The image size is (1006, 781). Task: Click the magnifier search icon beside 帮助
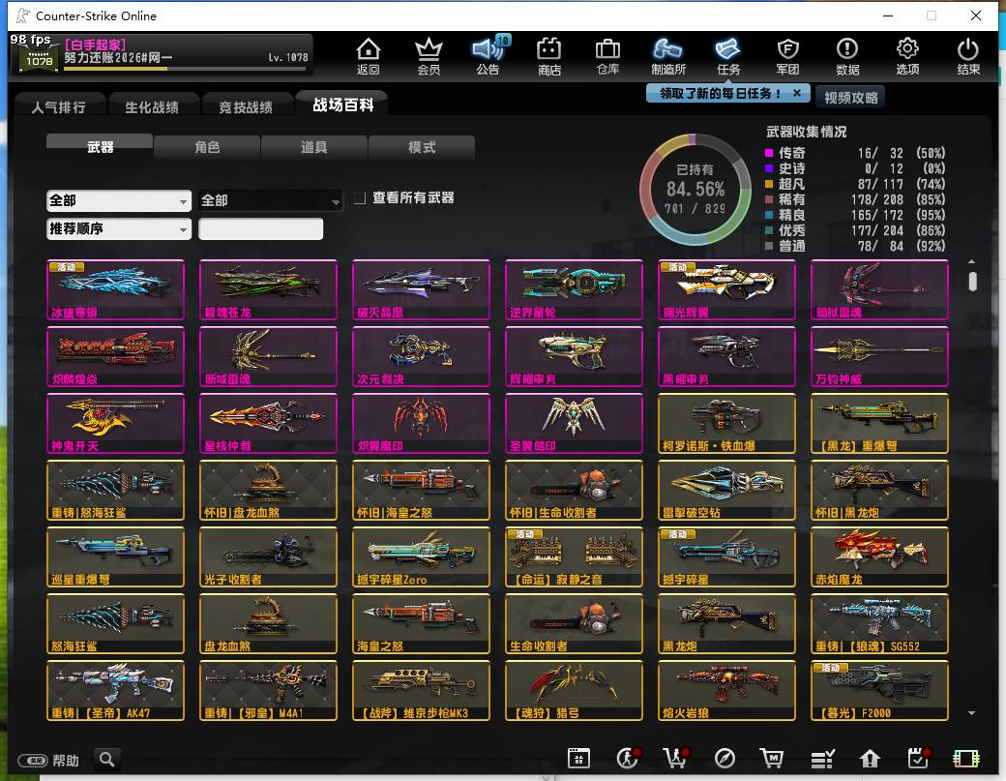[x=107, y=760]
